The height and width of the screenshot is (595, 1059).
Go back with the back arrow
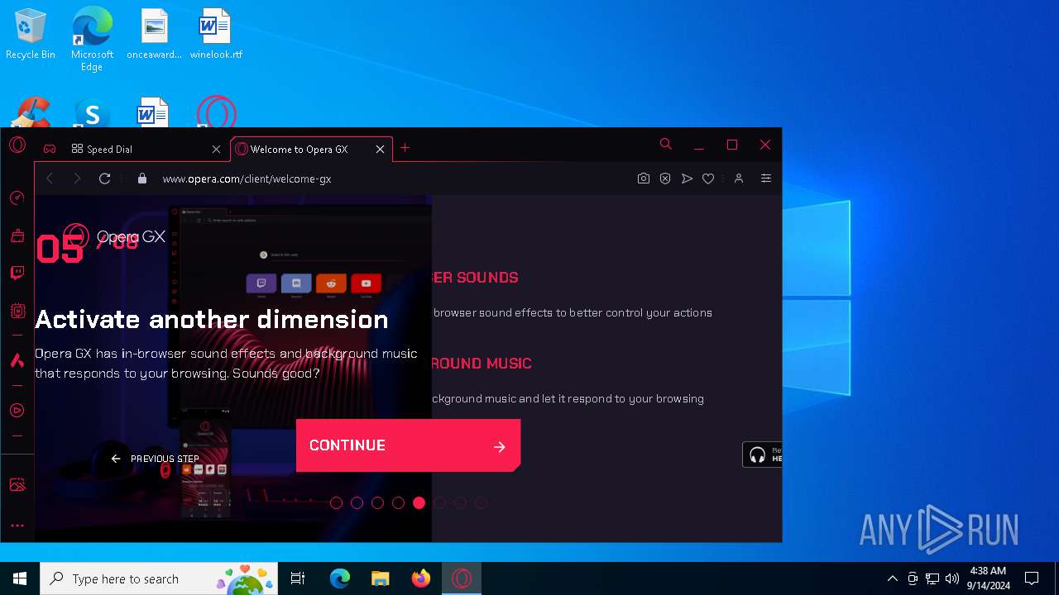pos(50,178)
